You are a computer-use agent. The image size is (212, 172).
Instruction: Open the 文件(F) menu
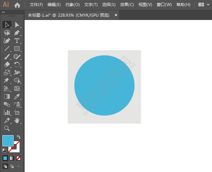tap(36, 5)
